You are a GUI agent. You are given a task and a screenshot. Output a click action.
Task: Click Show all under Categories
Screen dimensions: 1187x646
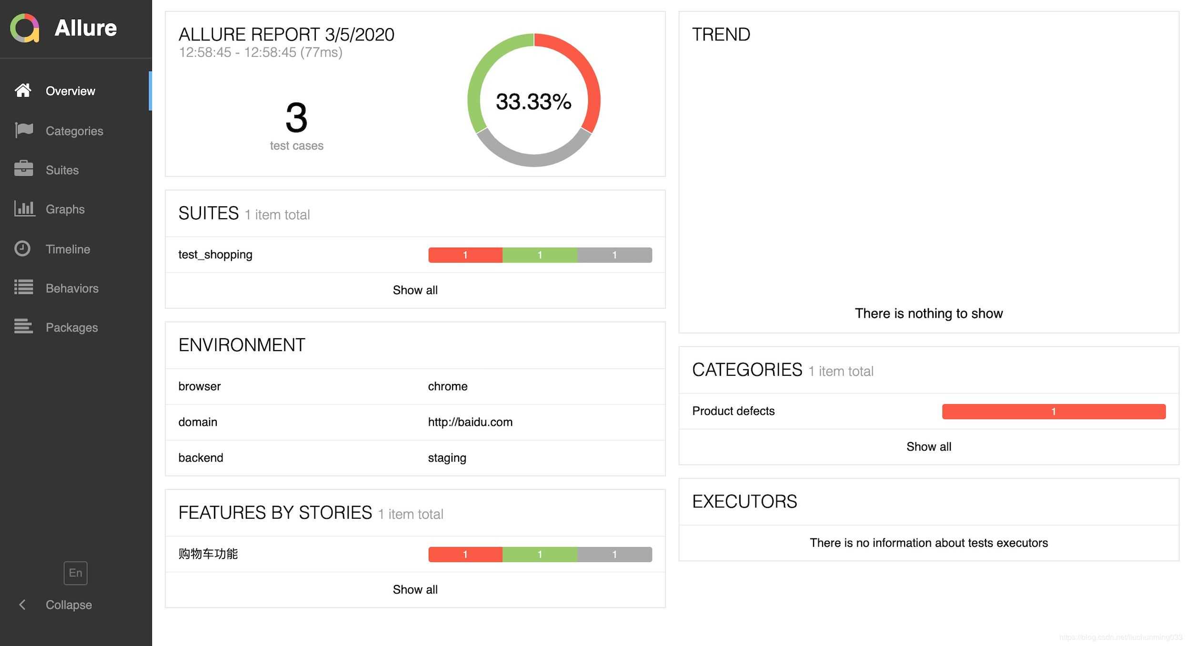(928, 447)
